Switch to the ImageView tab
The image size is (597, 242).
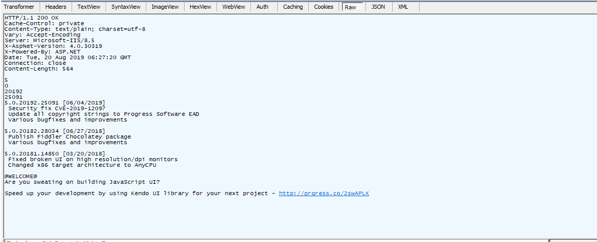165,7
